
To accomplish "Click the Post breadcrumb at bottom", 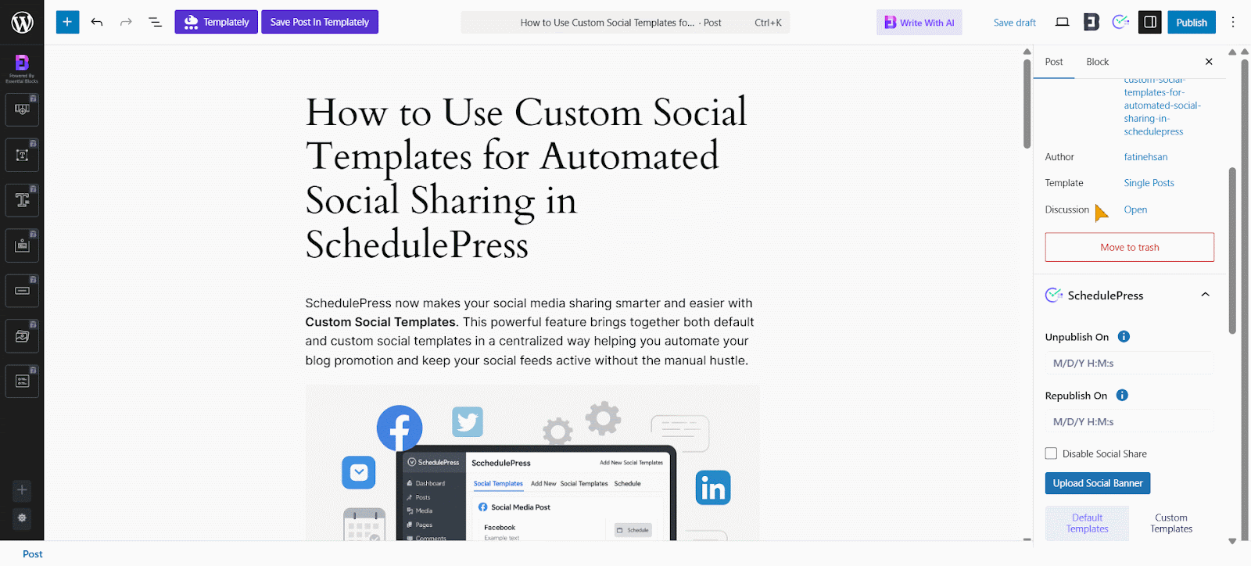I will click(x=32, y=553).
